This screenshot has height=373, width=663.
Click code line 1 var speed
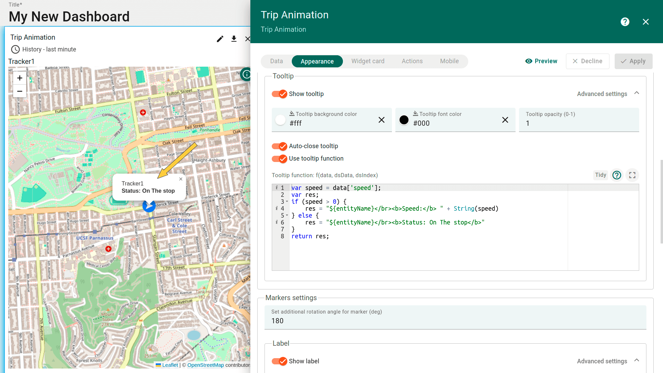click(336, 188)
